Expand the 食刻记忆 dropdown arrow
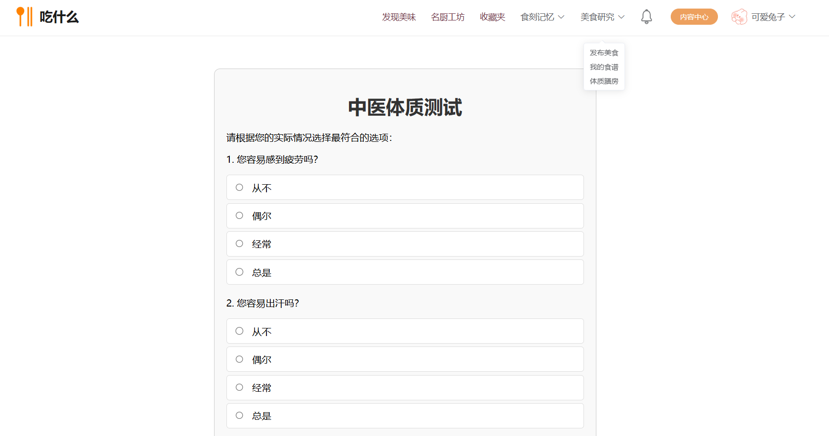Viewport: 829px width, 436px height. (561, 17)
